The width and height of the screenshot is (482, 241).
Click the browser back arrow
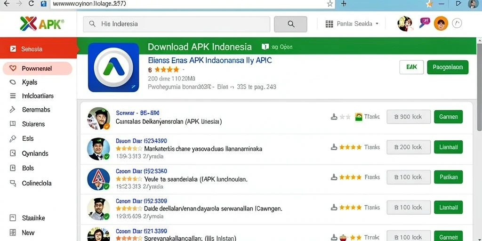[x=6, y=4]
